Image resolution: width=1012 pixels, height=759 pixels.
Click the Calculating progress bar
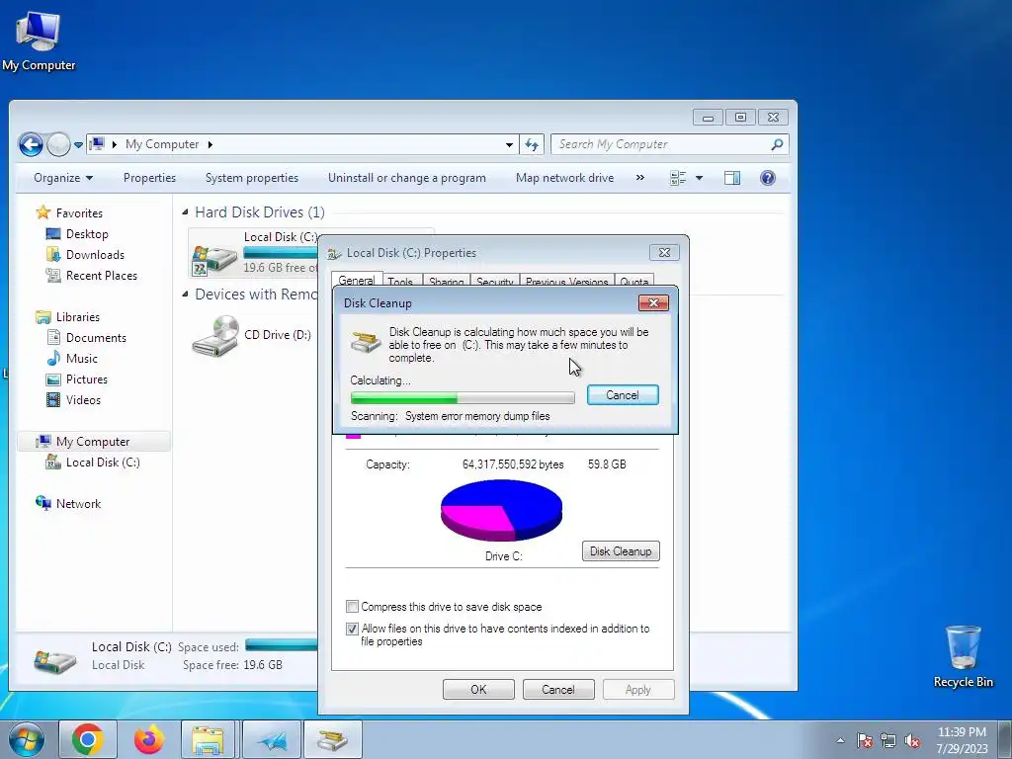463,397
